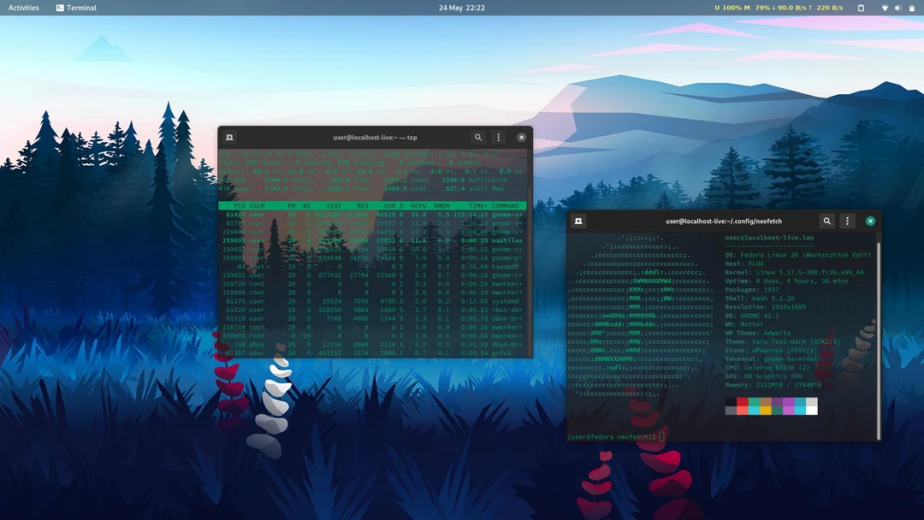Open the three-dot menu in the neofetch terminal
This screenshot has height=520, width=924.
847,221
